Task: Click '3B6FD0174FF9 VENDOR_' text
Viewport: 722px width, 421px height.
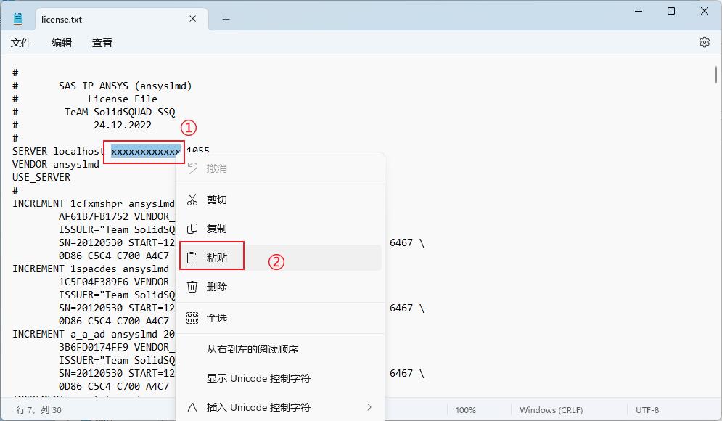Action: coord(117,347)
